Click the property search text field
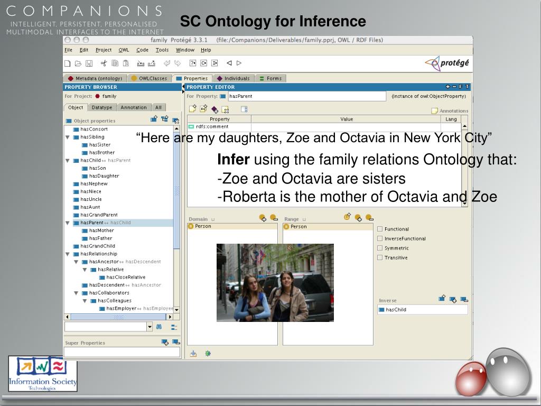The height and width of the screenshot is (406, 541). 106,327
